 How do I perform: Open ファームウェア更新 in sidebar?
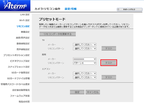[20, 96]
